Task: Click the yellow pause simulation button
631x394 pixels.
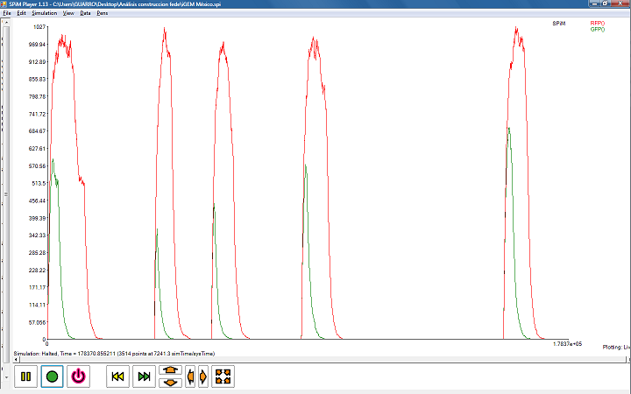Action: [x=25, y=376]
